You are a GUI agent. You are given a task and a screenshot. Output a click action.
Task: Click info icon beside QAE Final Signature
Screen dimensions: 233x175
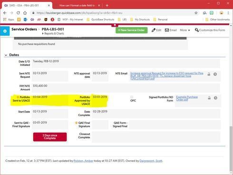(x=76, y=123)
